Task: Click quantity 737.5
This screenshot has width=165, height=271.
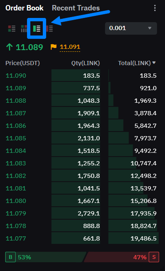Action: point(91,88)
